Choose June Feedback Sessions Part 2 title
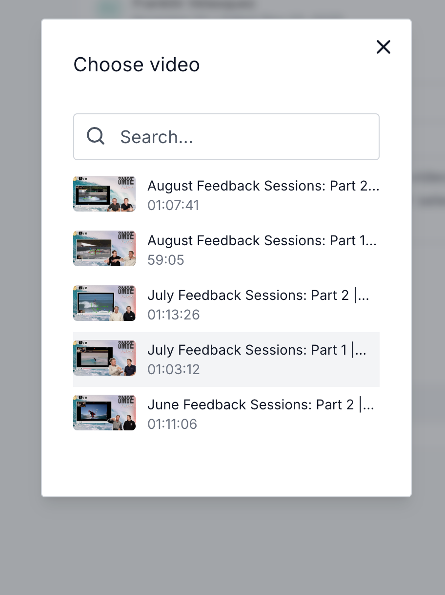445x595 pixels. 261,405
